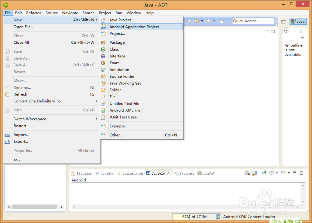The image size is (312, 223).
Task: Switch to the Progress tab
Action: pos(184,173)
